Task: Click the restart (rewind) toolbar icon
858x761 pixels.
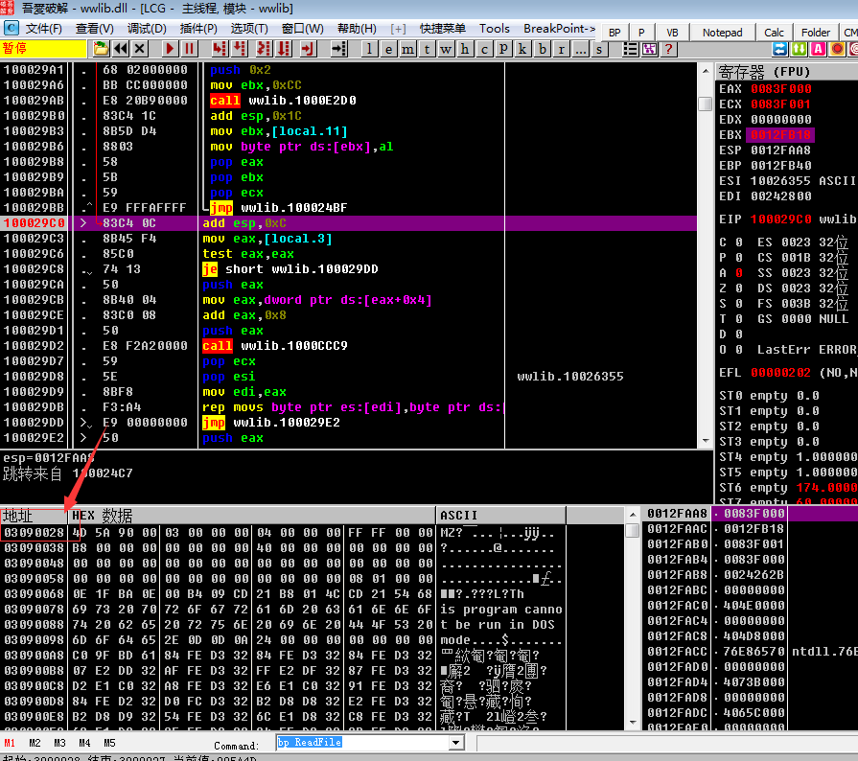Action: (x=121, y=49)
